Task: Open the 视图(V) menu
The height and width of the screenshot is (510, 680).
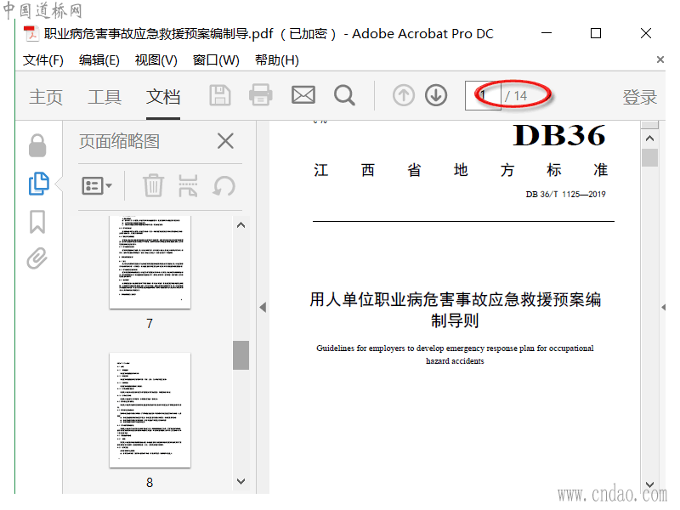Action: (x=156, y=60)
